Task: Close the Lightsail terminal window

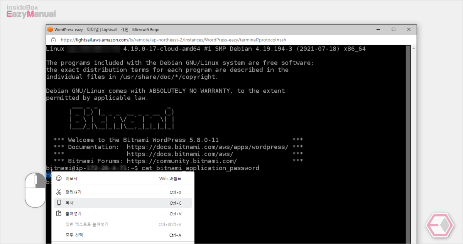Action: [409, 29]
